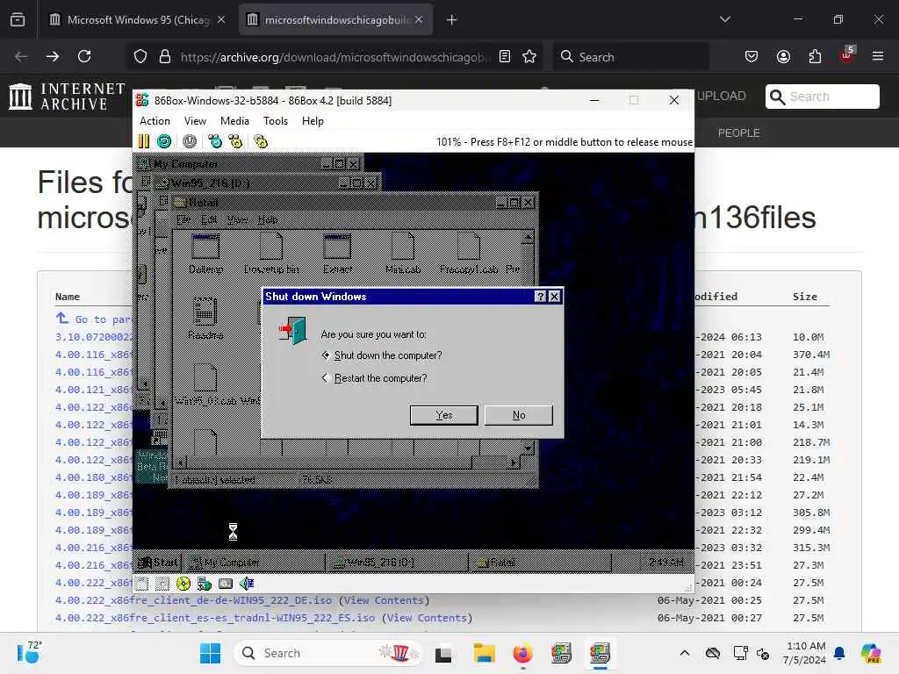Go forward in Firefox history

(x=53, y=56)
